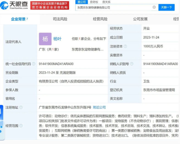This screenshot has width=180, height=144.
Task: Open the 司法风险 tab
Action: click(x=60, y=19)
